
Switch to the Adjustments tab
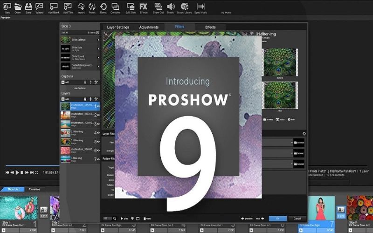149,27
